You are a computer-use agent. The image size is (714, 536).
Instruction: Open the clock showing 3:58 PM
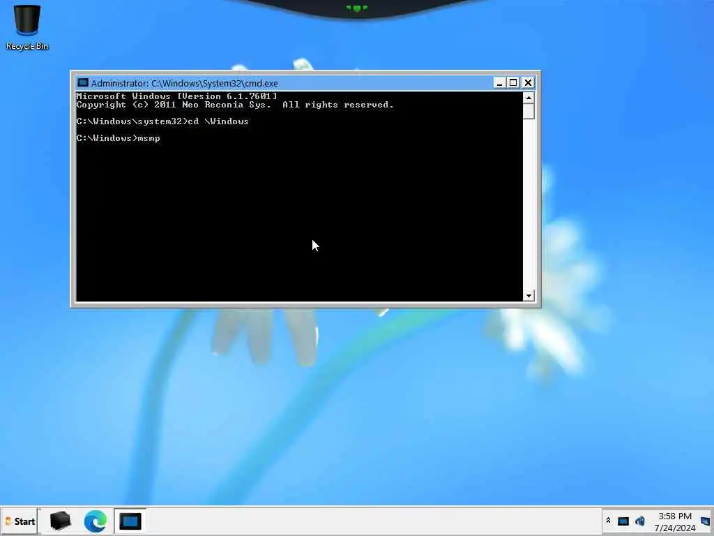pos(674,516)
